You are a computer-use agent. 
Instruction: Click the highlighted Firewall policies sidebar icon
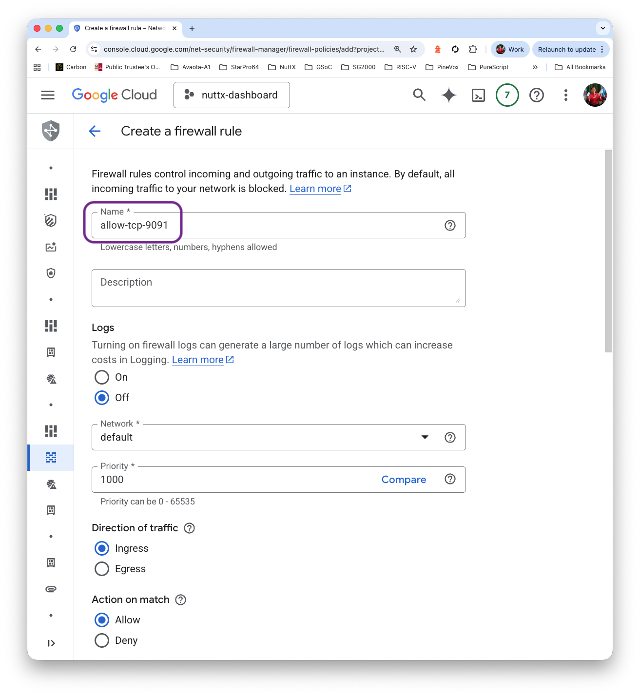[x=50, y=457]
